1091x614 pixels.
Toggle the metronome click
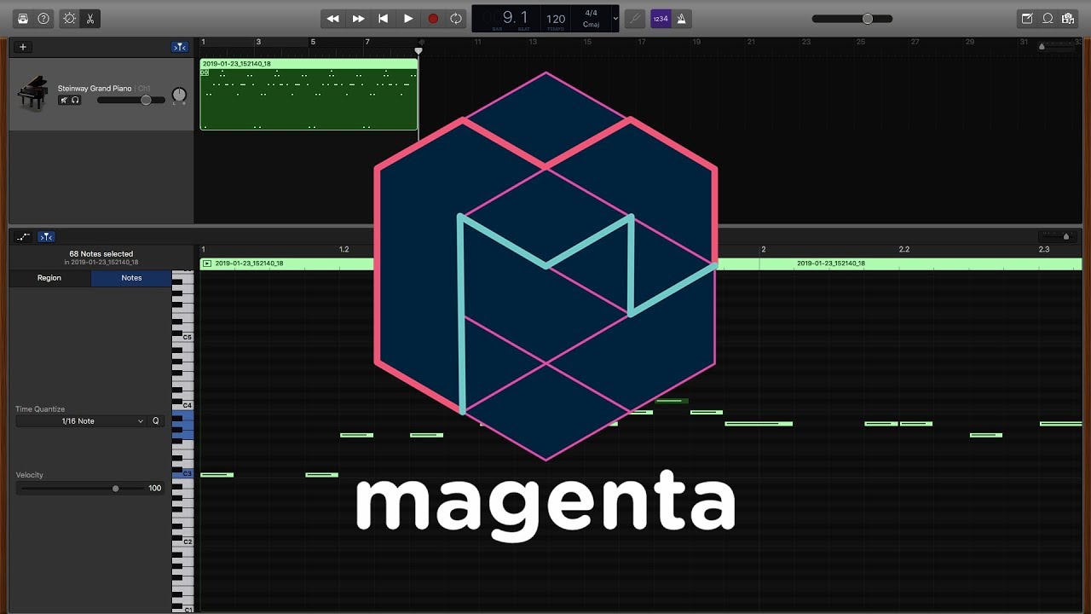681,19
